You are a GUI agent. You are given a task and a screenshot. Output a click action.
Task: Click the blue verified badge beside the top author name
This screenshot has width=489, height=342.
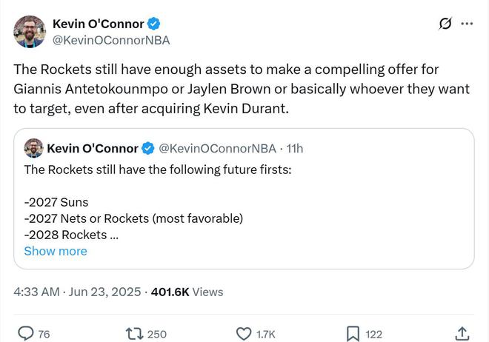154,24
